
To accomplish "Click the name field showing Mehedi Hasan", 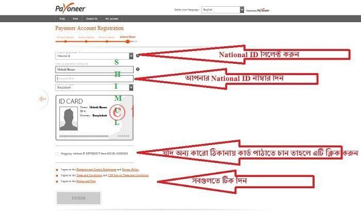I will coord(94,69).
